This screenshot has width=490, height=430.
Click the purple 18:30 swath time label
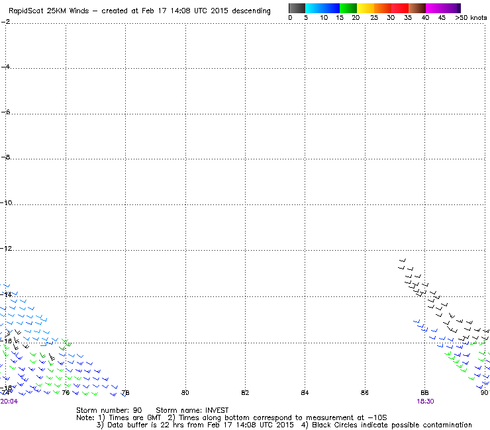[x=425, y=402]
